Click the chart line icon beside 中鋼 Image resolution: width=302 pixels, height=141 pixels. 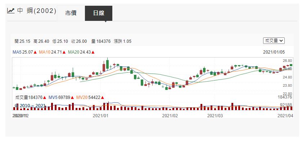[x=10, y=11]
